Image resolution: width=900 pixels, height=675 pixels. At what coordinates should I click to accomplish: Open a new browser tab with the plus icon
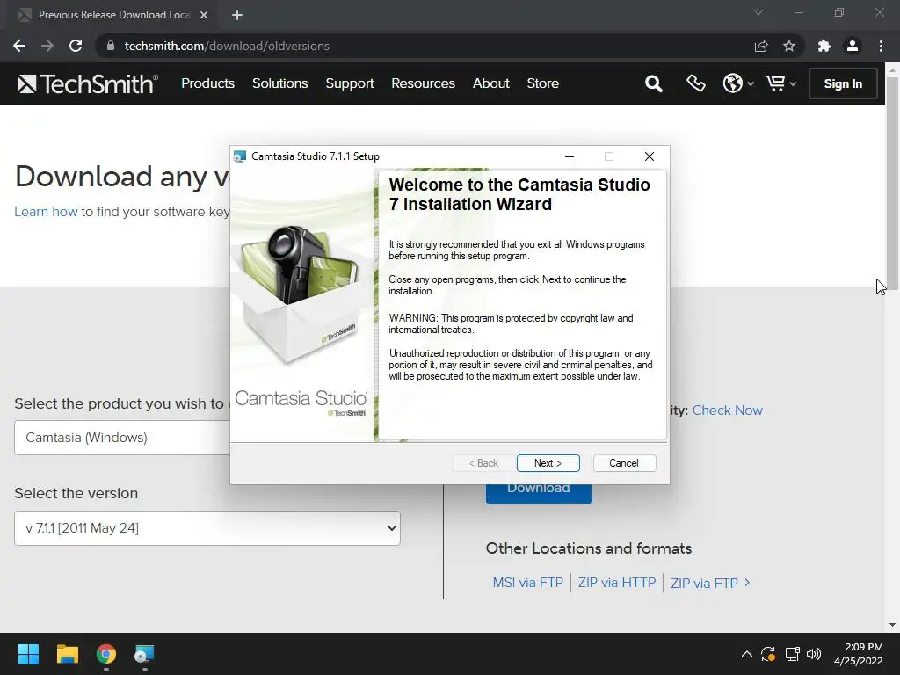[x=237, y=15]
